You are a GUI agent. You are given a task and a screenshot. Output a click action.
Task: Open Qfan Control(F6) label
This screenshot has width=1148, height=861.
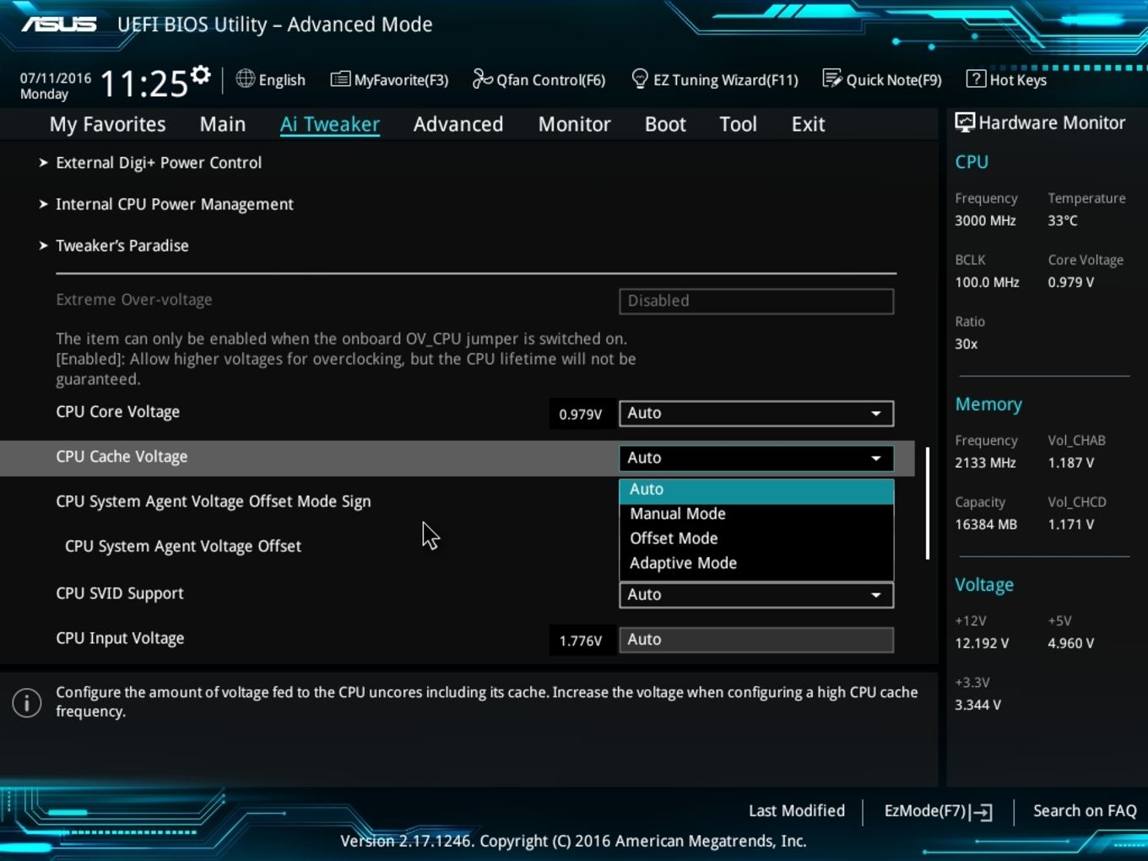pyautogui.click(x=550, y=79)
